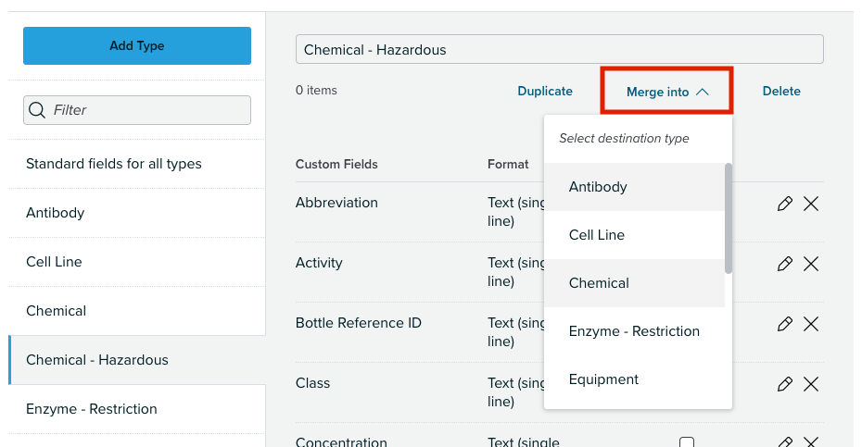Select Chemical - Hazardous in the sidebar
The width and height of the screenshot is (862, 447).
tap(137, 360)
